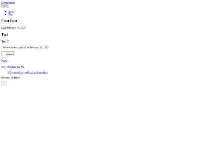
Task: Click the bullet marker beside Blog
Action: (x=5, y=14)
